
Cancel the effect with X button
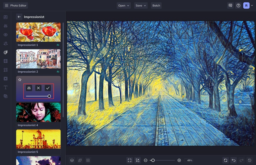pos(38,88)
